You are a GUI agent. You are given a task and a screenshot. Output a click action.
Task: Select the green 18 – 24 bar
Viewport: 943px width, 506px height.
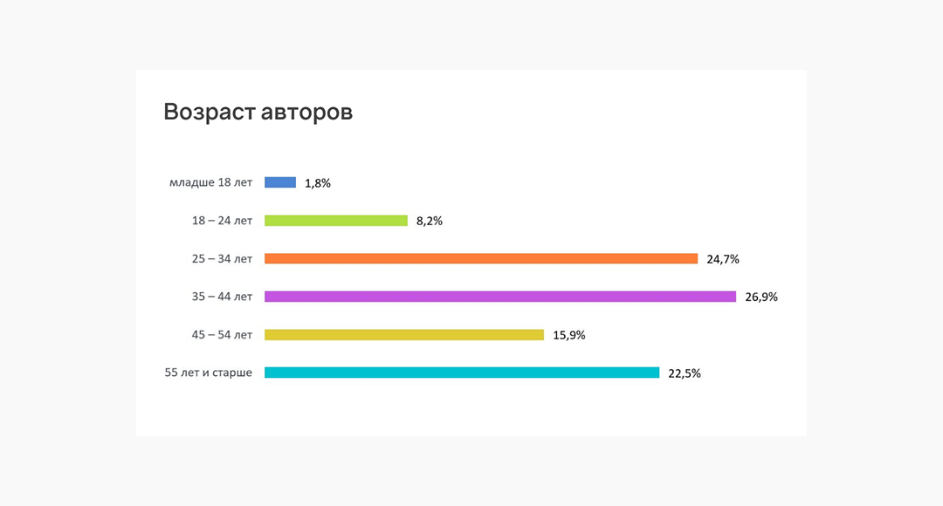pos(336,221)
